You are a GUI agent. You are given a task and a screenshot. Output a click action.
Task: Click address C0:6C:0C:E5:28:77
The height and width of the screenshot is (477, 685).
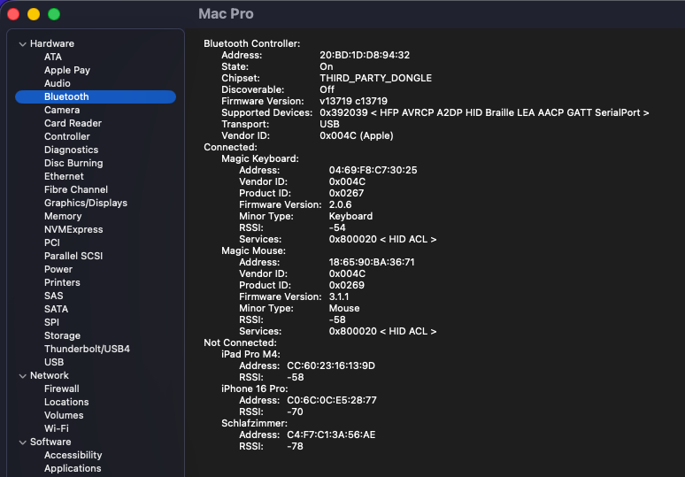332,401
